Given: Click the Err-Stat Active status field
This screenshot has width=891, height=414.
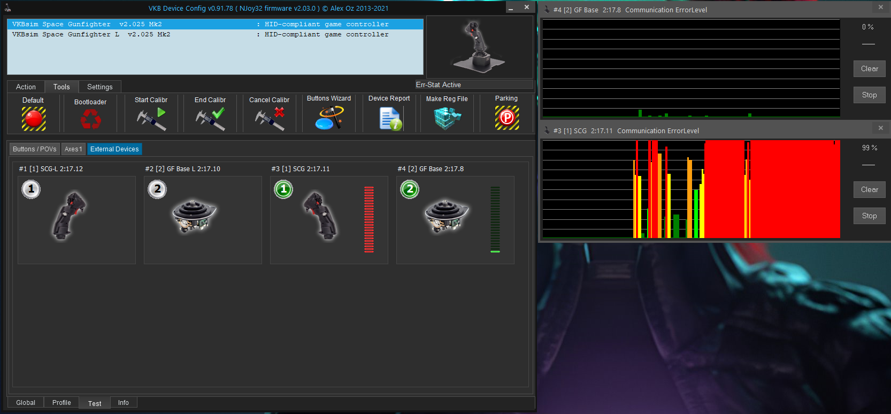Looking at the screenshot, I should 474,85.
